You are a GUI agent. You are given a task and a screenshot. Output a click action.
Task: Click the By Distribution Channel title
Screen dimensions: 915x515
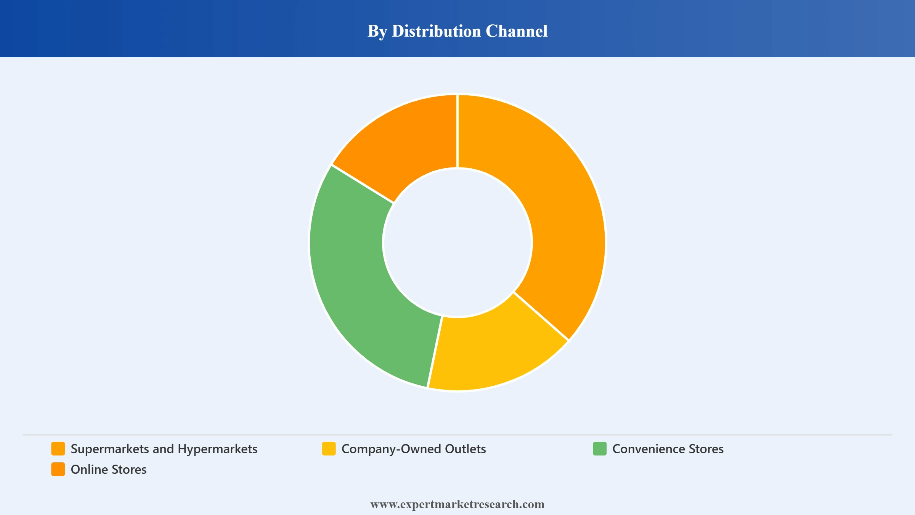click(457, 31)
